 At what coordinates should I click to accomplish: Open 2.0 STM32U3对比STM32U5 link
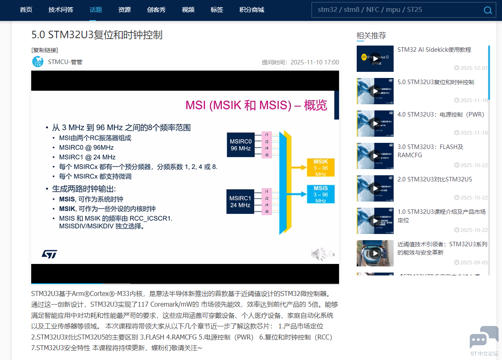coord(435,179)
